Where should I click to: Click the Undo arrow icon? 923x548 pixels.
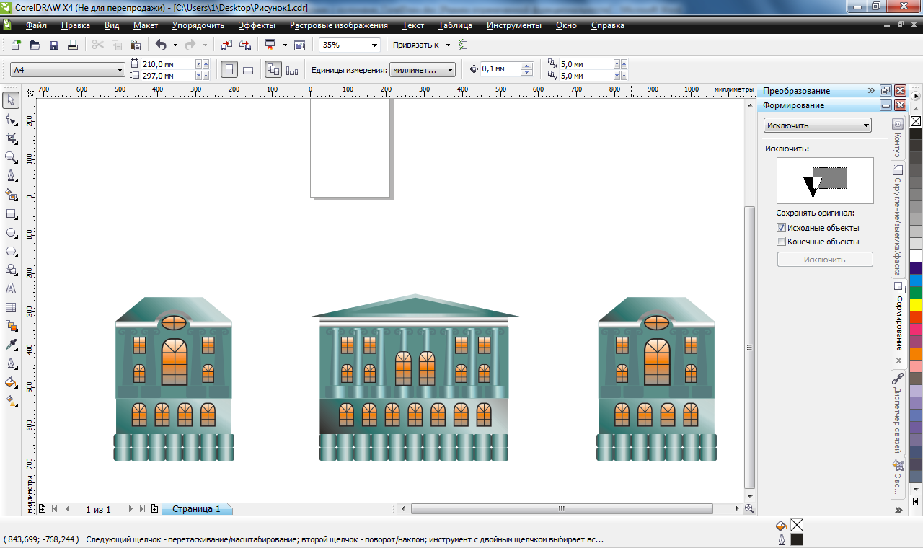[x=161, y=45]
